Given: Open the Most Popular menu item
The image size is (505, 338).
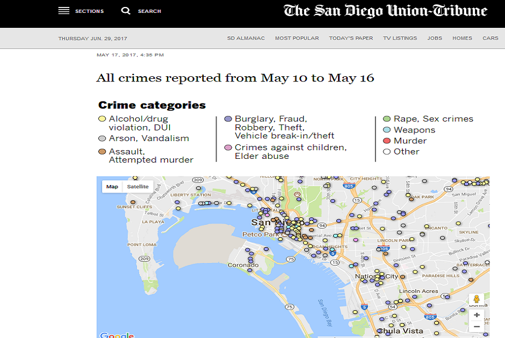Looking at the screenshot, I should (x=297, y=38).
